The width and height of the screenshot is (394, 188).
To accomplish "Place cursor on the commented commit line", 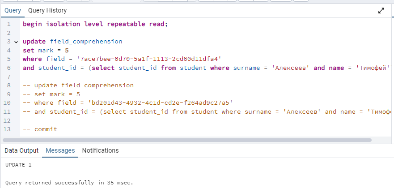I will point(40,129).
